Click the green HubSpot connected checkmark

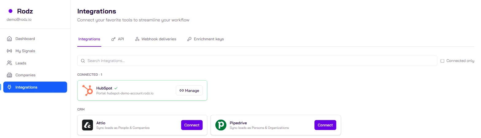[116, 88]
